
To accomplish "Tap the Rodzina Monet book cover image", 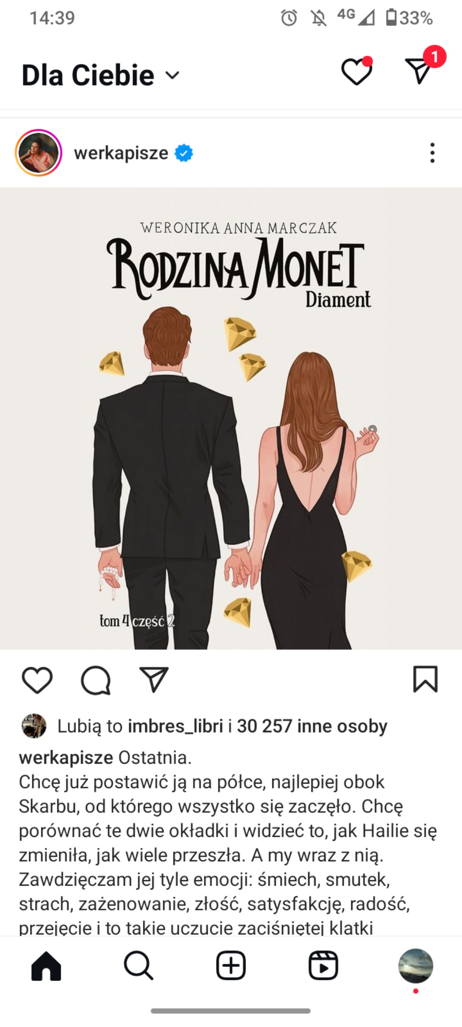I will [231, 419].
